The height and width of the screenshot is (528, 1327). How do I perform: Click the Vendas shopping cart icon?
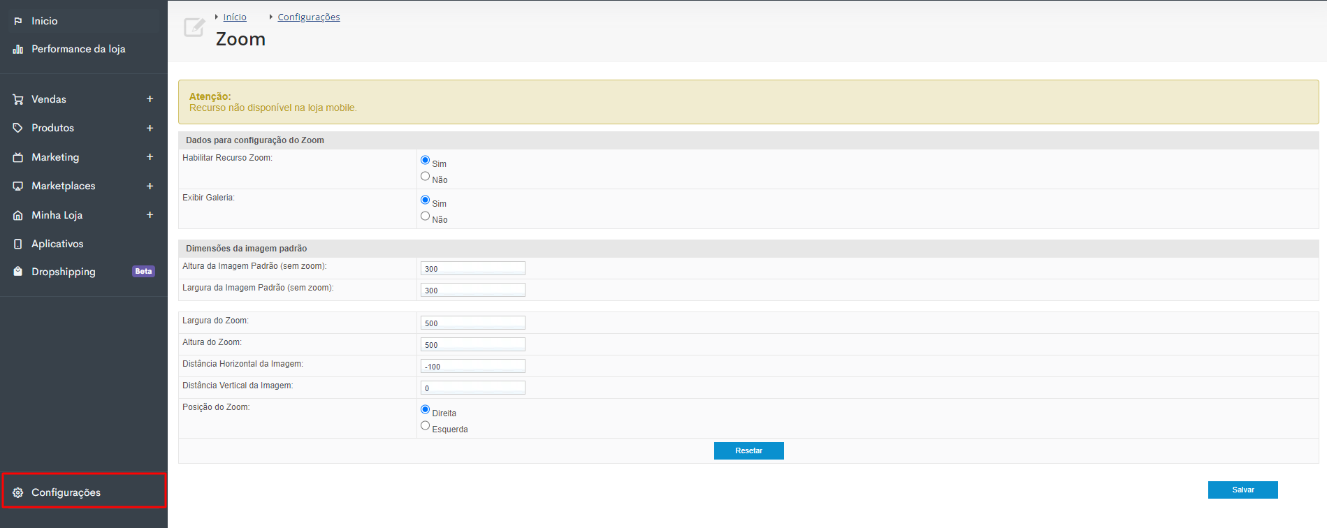[18, 100]
